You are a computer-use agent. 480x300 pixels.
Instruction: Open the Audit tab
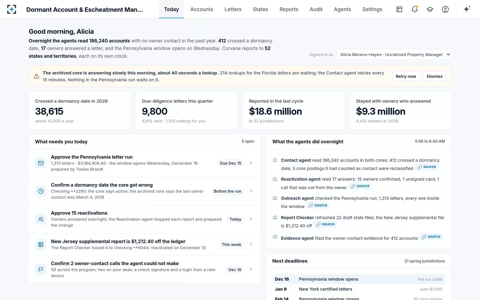[316, 9]
